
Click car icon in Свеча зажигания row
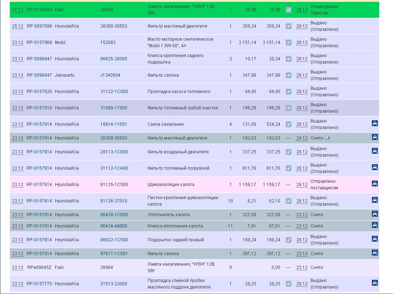(375, 123)
